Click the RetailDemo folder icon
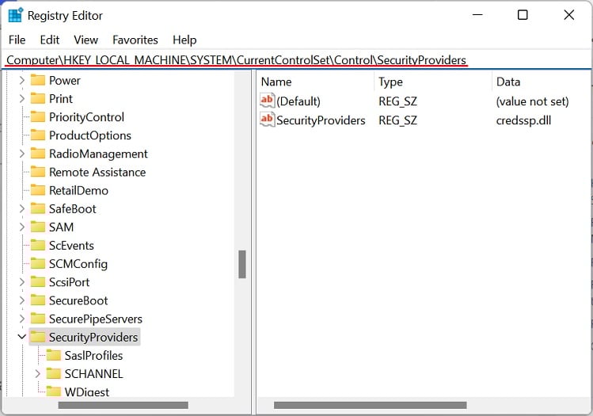This screenshot has height=416, width=593. 37,190
